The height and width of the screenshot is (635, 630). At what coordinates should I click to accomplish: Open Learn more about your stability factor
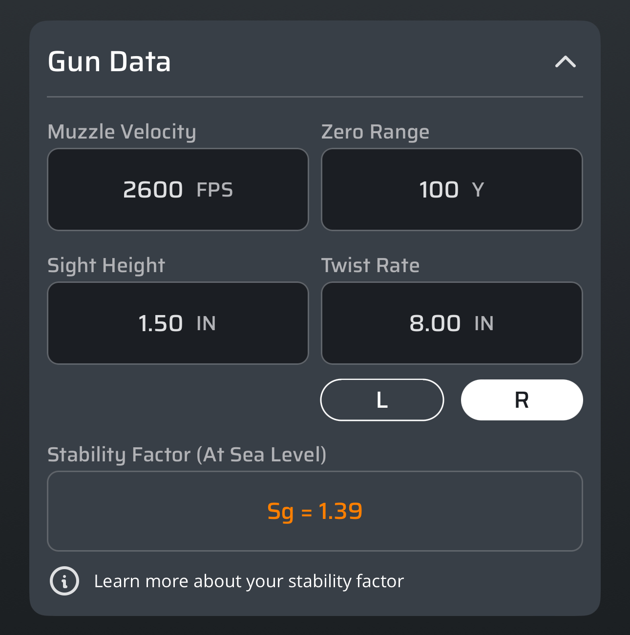249,581
